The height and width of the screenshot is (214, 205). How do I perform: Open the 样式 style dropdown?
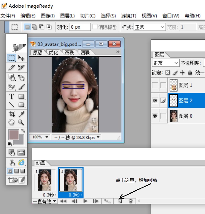[150, 27]
